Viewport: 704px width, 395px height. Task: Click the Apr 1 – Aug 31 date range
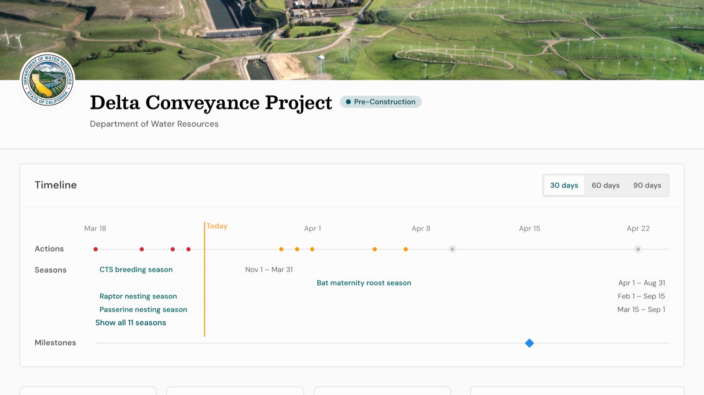642,283
